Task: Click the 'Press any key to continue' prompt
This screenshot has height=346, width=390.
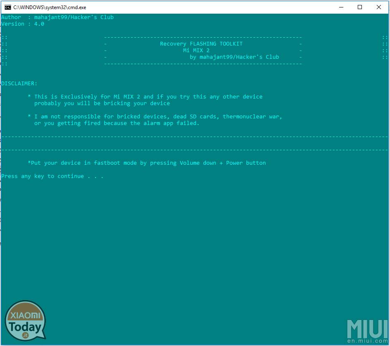Action: point(52,176)
